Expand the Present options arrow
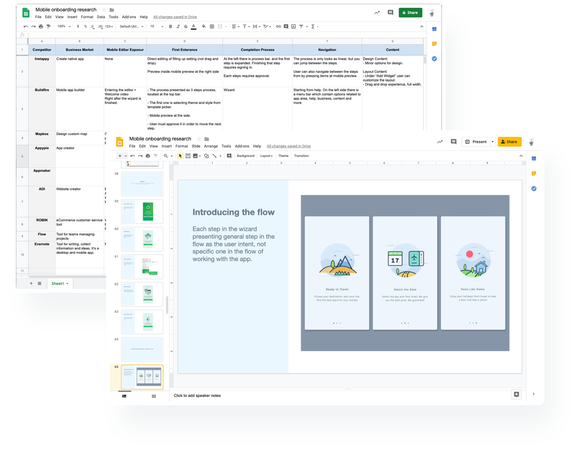The height and width of the screenshot is (454, 581). tap(493, 142)
